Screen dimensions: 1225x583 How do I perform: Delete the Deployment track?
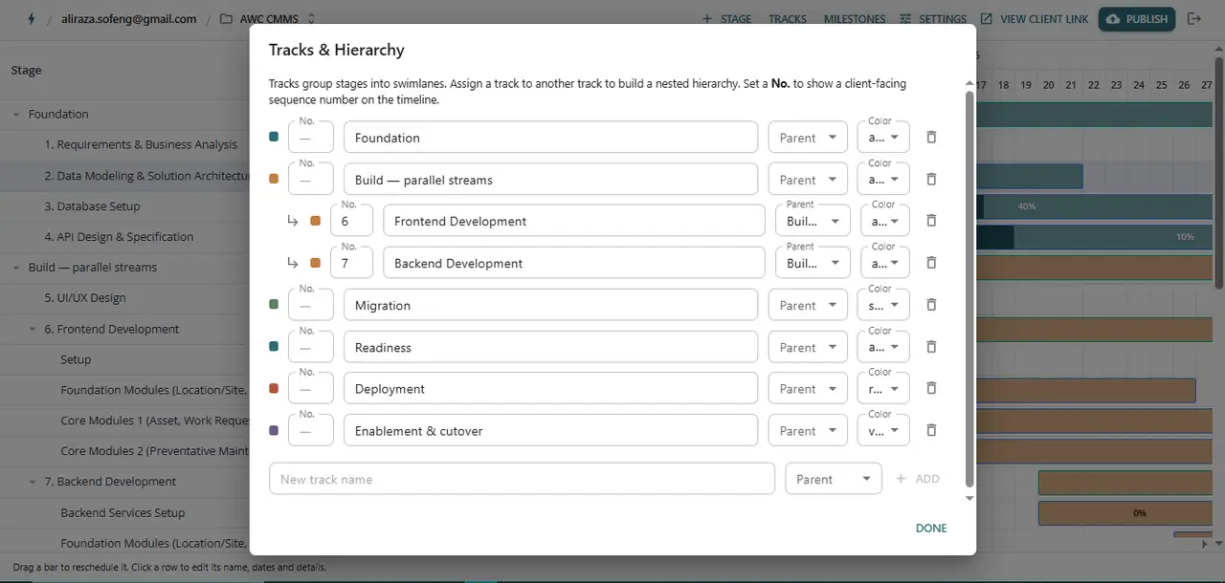pyautogui.click(x=931, y=388)
